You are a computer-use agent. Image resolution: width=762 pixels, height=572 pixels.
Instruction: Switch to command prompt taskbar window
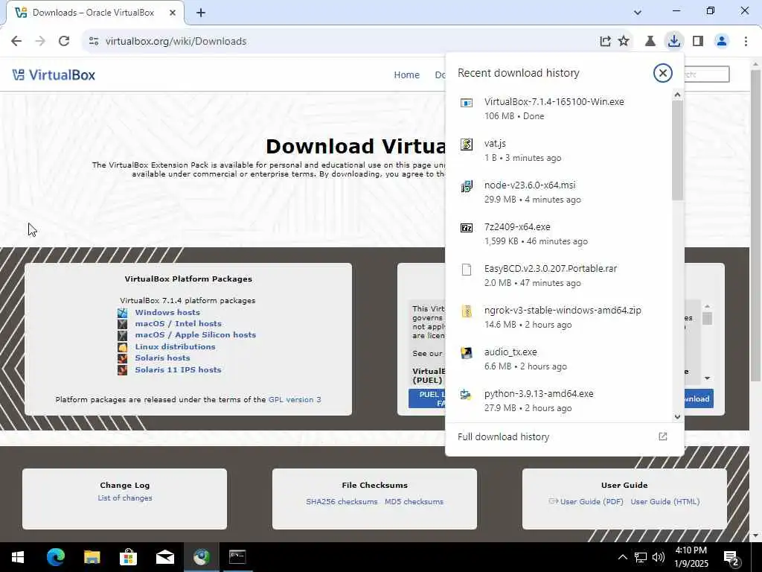pyautogui.click(x=237, y=557)
